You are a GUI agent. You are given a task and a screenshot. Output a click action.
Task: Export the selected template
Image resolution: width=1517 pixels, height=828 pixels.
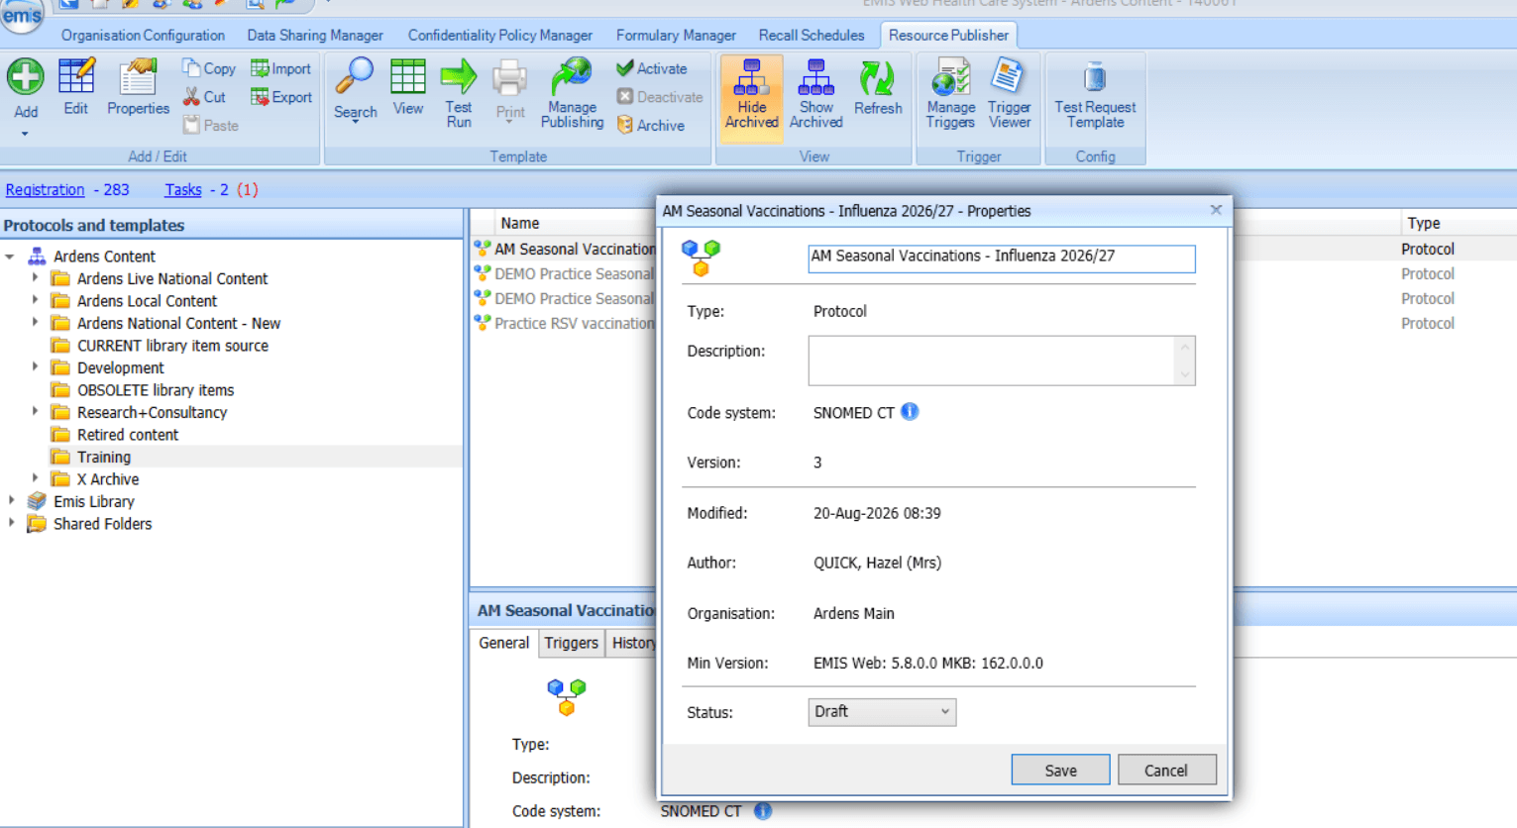tap(281, 97)
